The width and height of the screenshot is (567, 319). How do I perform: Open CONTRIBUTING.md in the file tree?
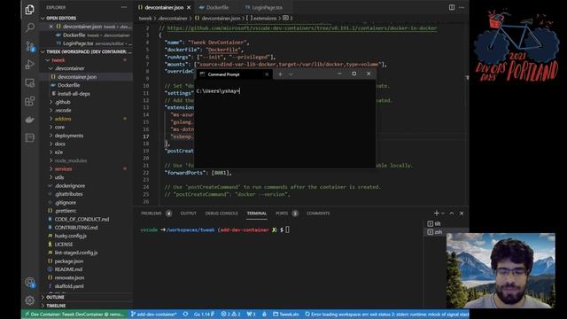pos(76,228)
